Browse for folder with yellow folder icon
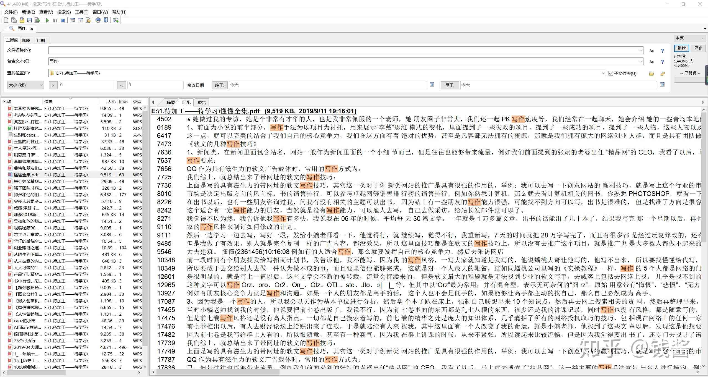 click(651, 74)
